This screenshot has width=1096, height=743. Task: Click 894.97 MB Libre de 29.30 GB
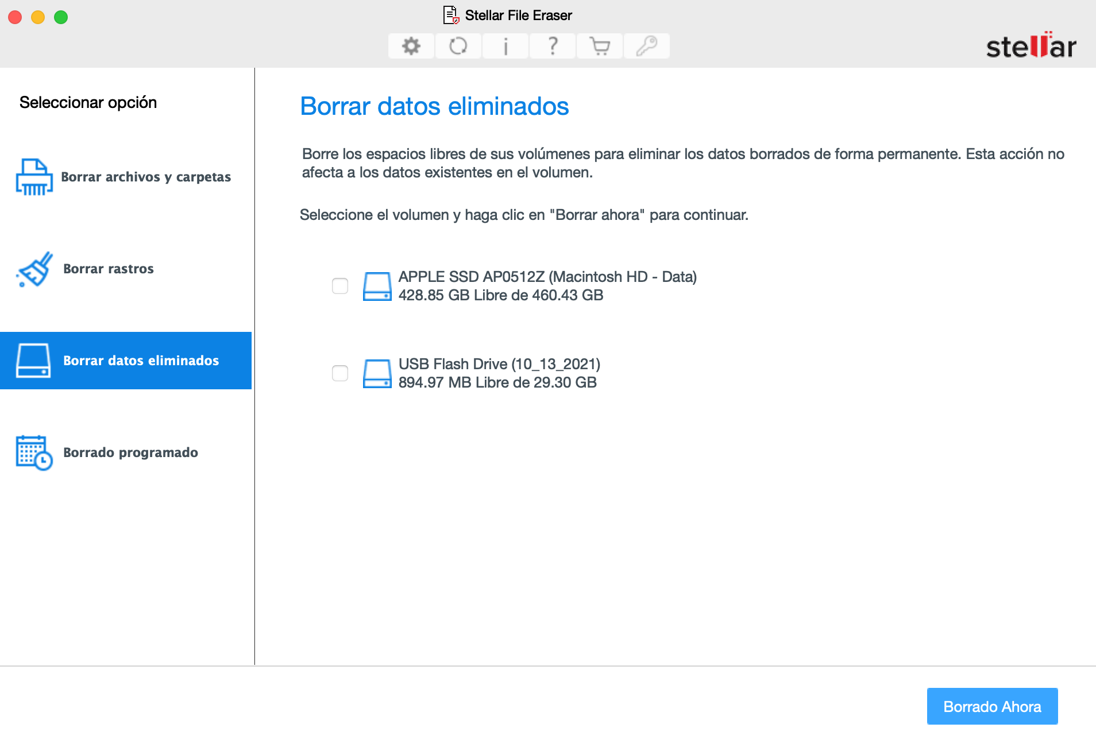[x=497, y=382]
